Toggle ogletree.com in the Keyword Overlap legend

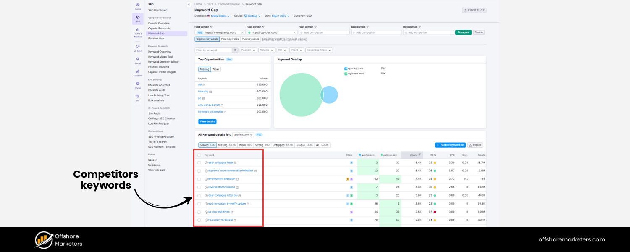click(x=346, y=73)
